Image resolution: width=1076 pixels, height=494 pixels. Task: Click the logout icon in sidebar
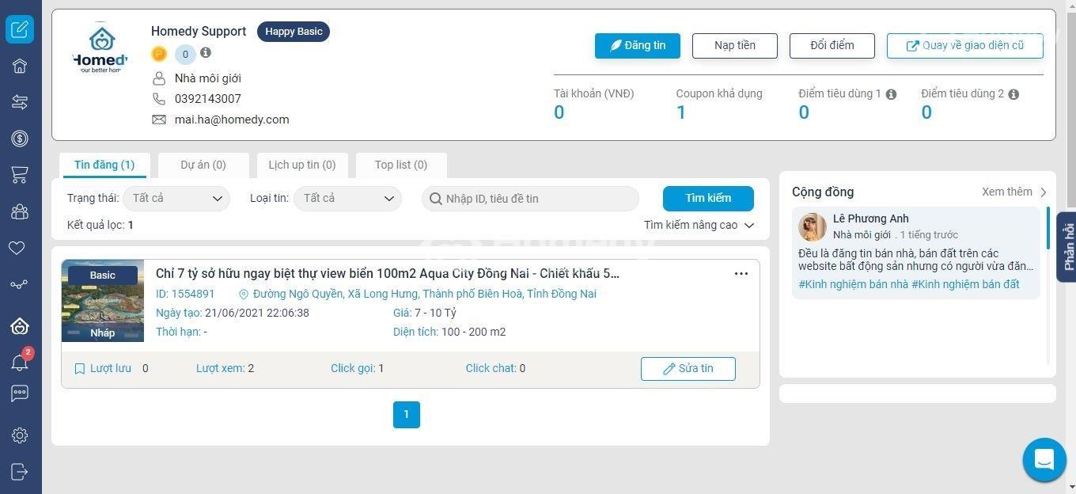pyautogui.click(x=20, y=472)
